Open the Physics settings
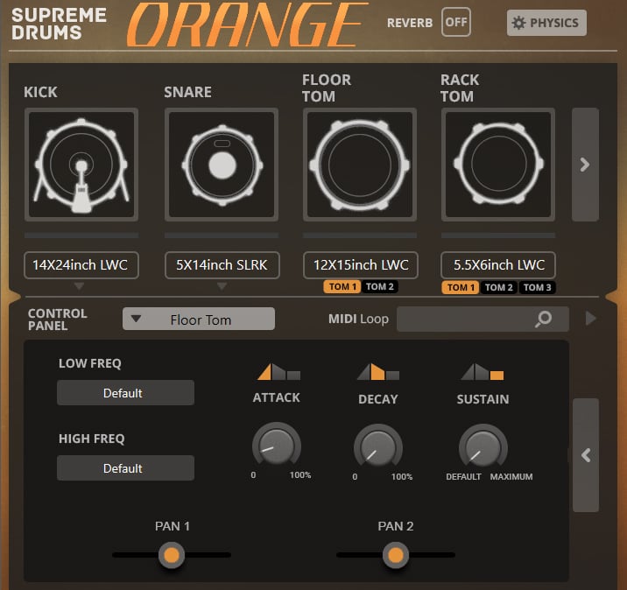 click(x=546, y=23)
